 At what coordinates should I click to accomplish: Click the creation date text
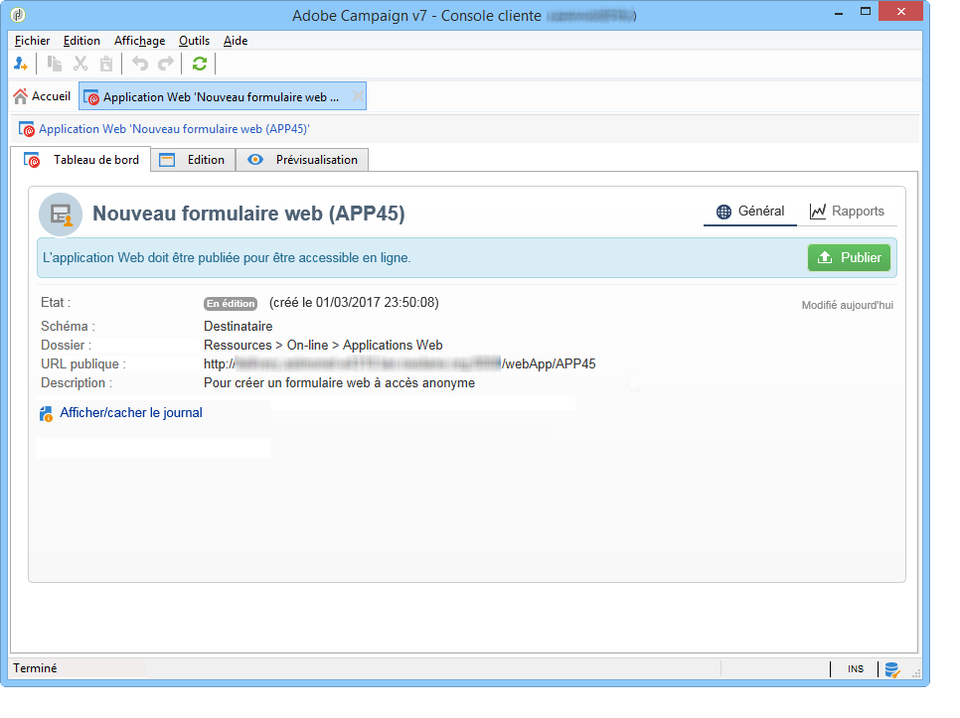click(x=354, y=303)
